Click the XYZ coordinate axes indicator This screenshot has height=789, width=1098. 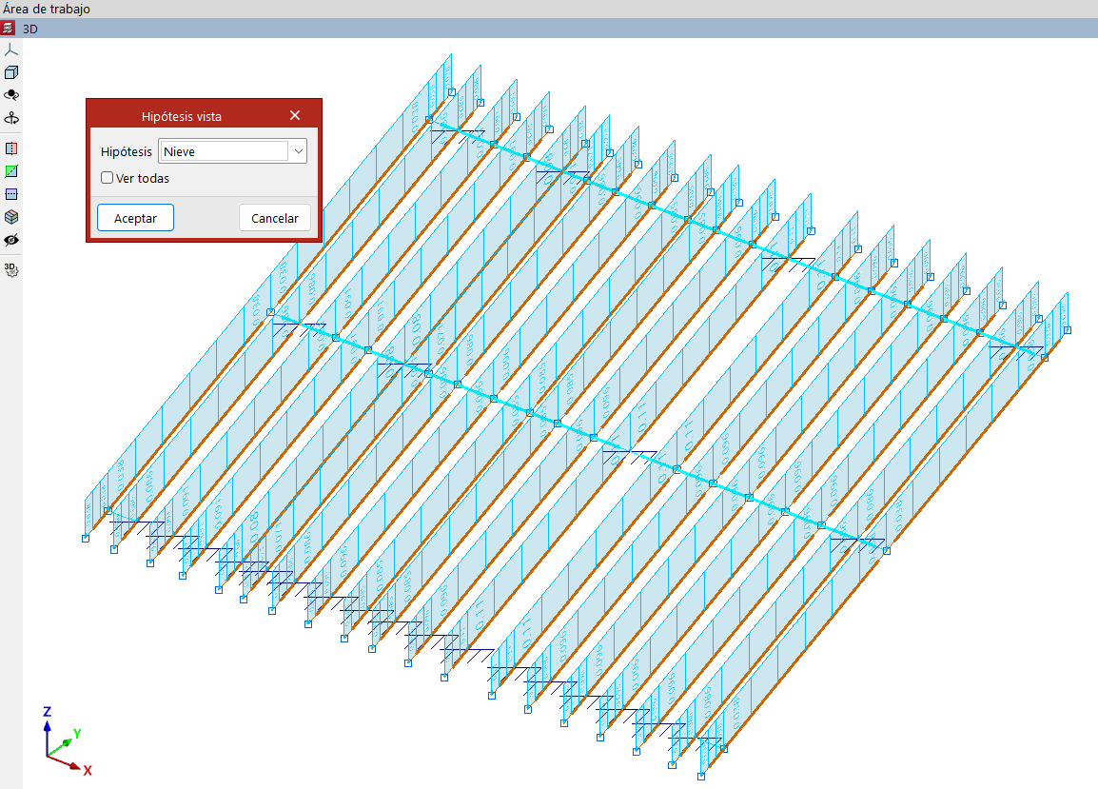(65, 741)
